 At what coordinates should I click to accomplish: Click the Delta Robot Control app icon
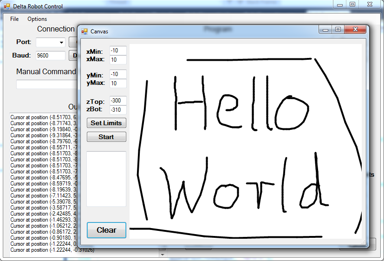point(7,6)
